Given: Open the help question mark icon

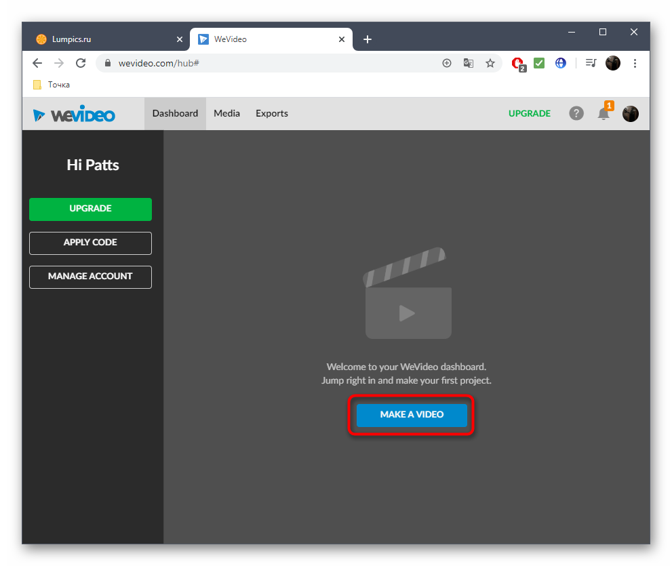Looking at the screenshot, I should [x=576, y=114].
